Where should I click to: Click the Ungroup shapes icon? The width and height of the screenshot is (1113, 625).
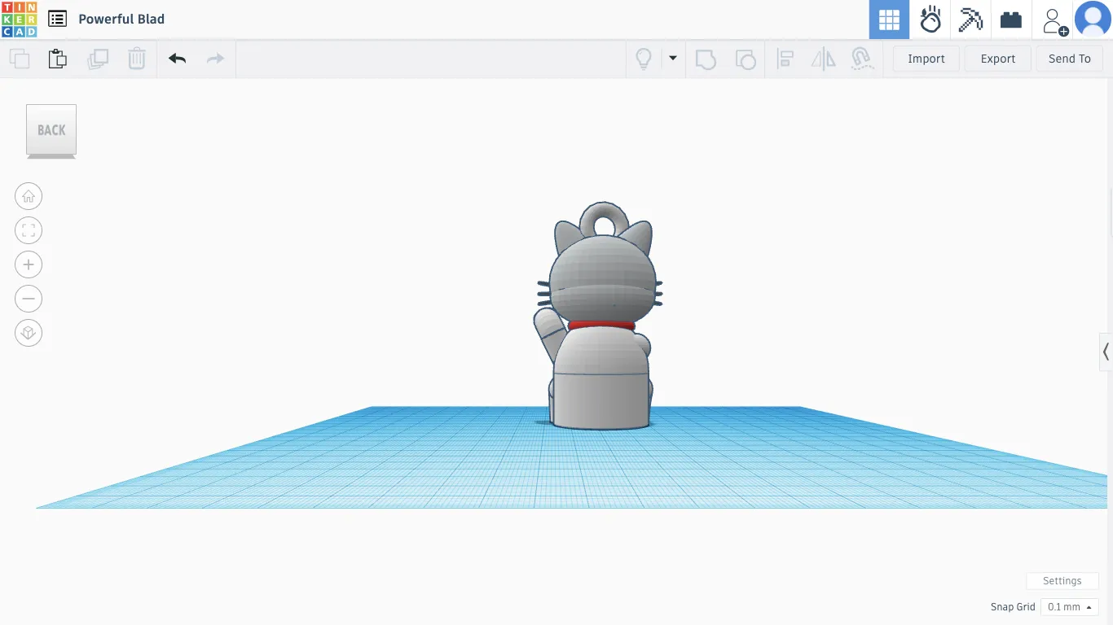tap(745, 59)
